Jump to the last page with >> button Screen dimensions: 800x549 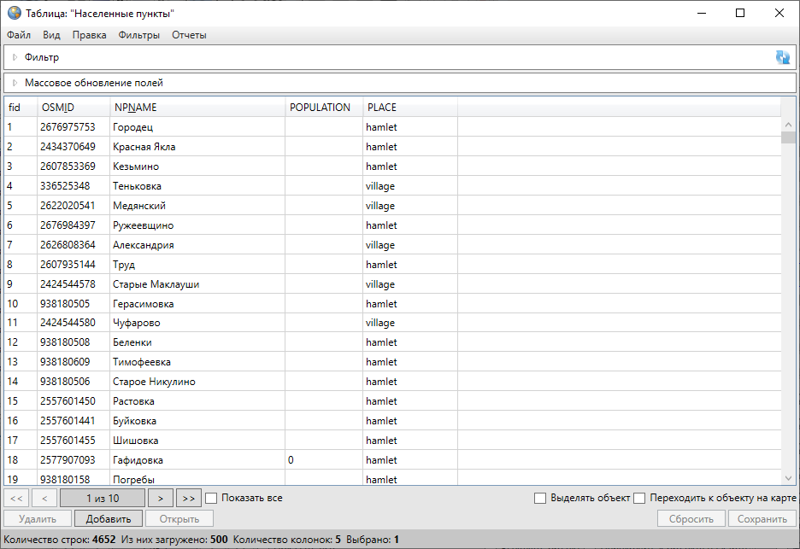(189, 498)
